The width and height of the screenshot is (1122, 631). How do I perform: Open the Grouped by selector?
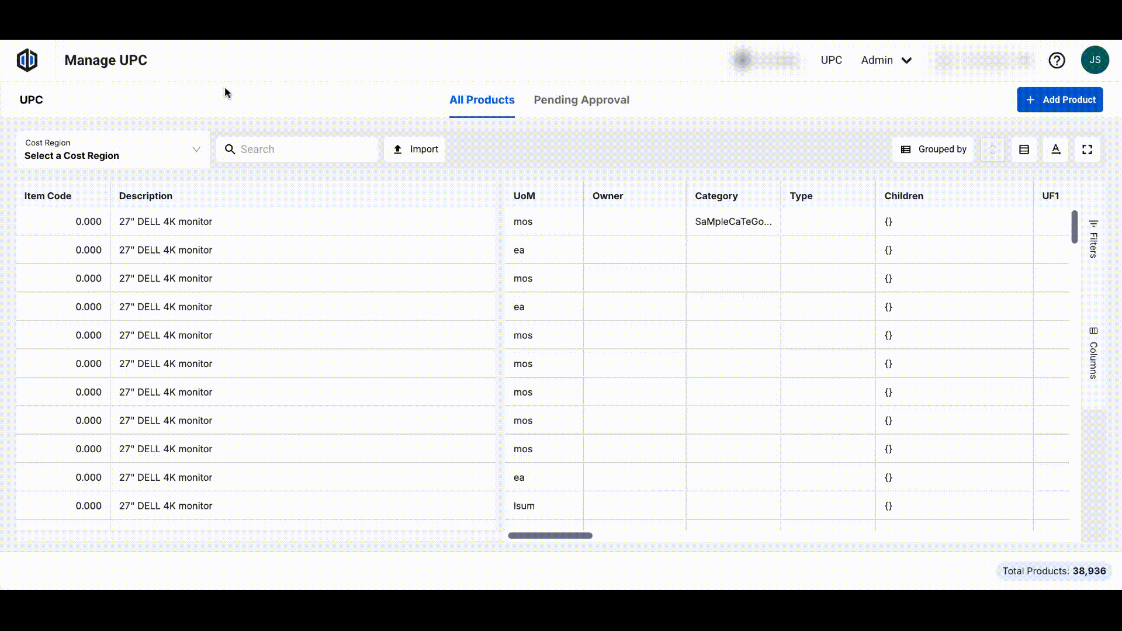coord(933,150)
